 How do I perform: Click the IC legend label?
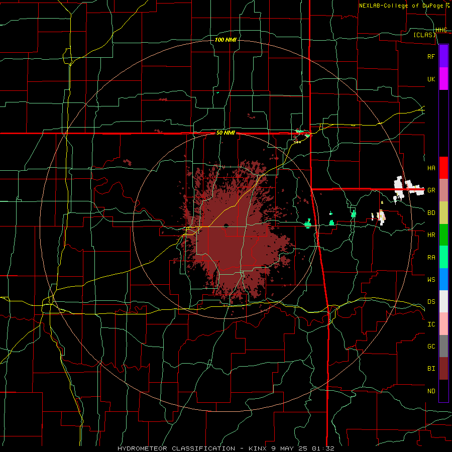(431, 324)
